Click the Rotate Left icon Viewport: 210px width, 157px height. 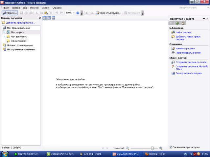point(87,13)
